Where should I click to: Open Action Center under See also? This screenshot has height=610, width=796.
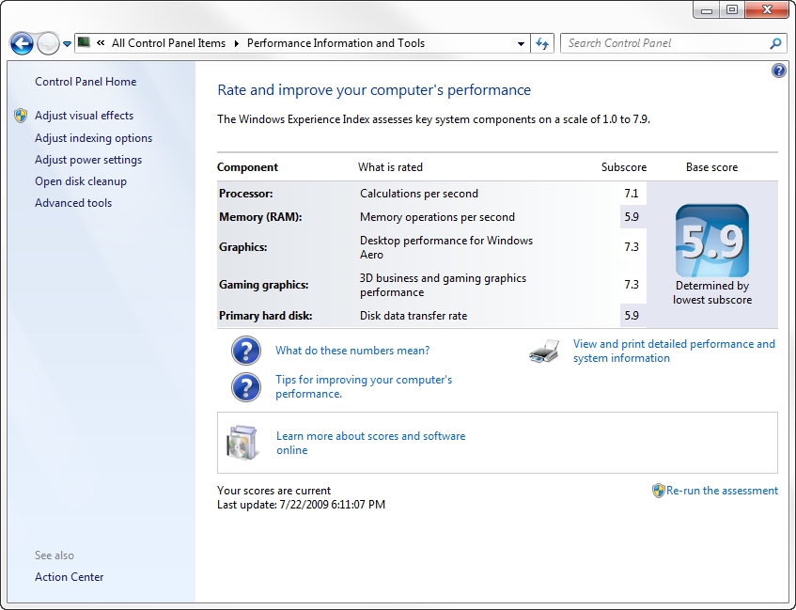point(69,577)
